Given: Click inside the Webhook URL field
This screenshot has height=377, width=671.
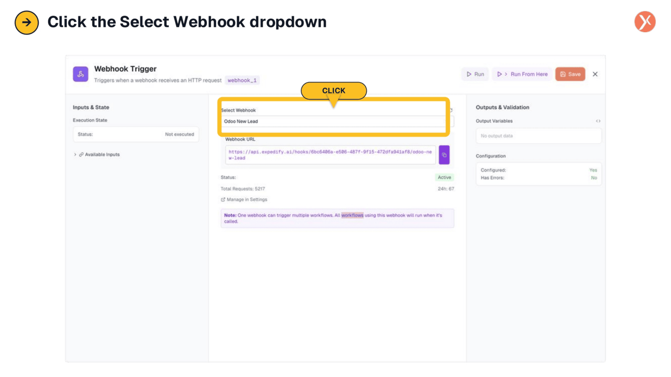Looking at the screenshot, I should [x=330, y=155].
